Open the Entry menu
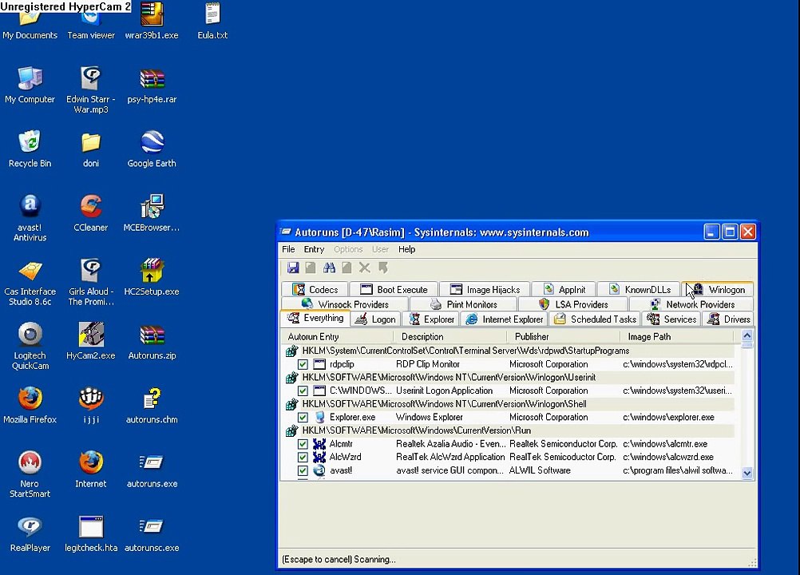800x575 pixels. (x=314, y=249)
